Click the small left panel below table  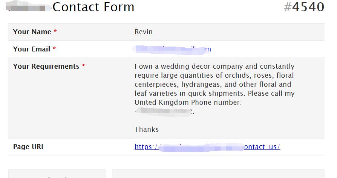pos(57,174)
